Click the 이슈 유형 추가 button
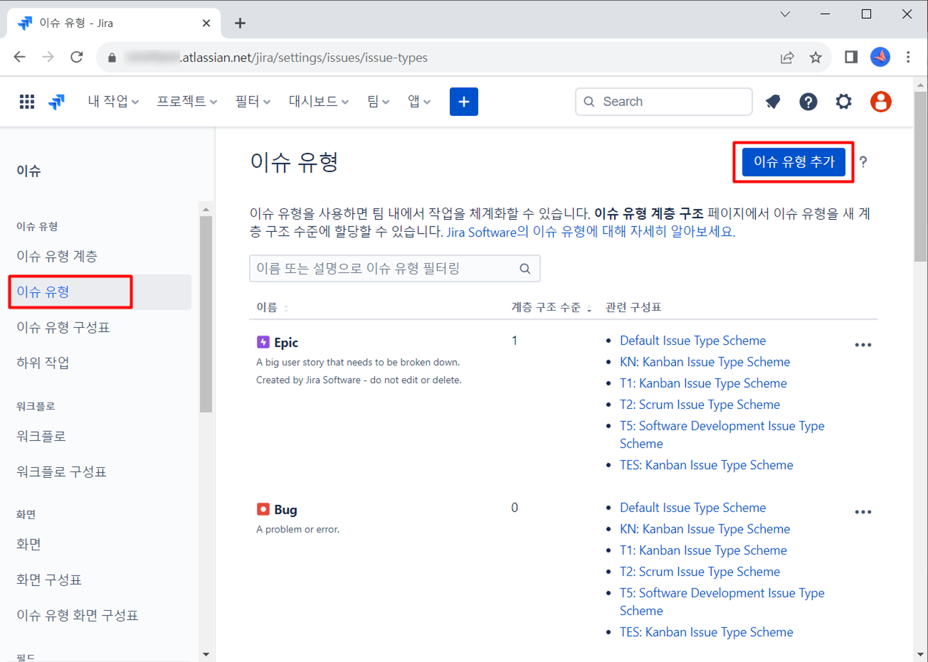 793,162
